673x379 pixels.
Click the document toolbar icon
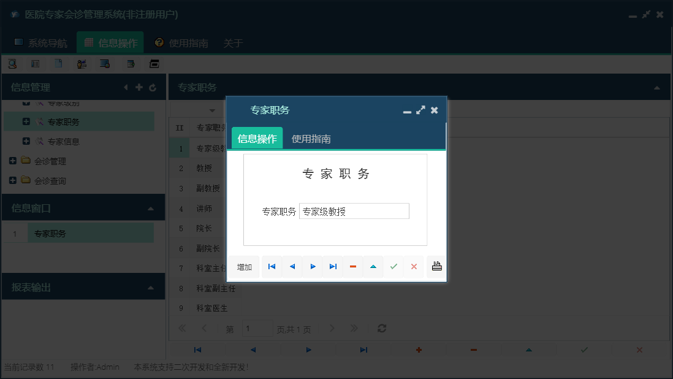(58, 63)
